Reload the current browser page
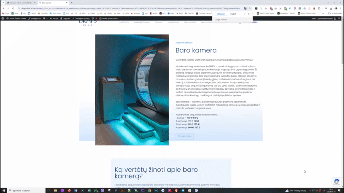Viewport: 344px width, 193px height. (13, 8)
